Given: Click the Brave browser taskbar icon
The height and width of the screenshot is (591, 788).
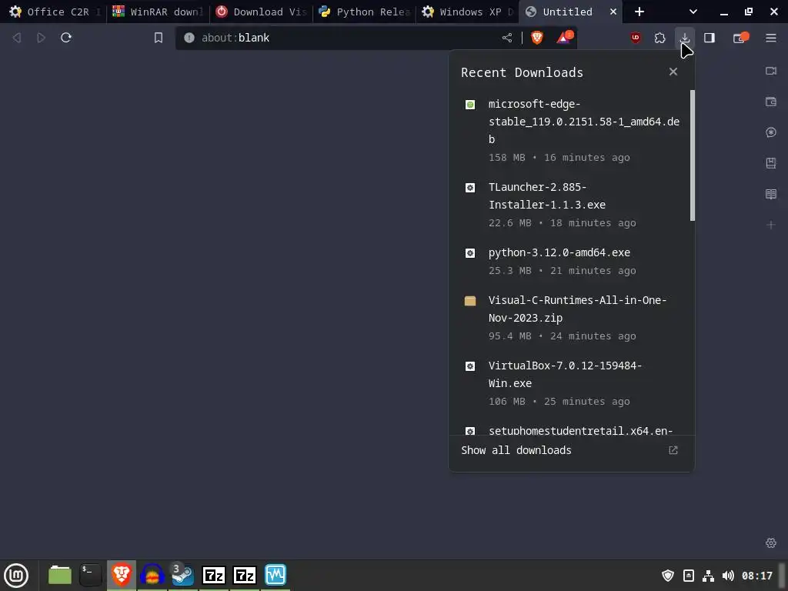Looking at the screenshot, I should 121,575.
